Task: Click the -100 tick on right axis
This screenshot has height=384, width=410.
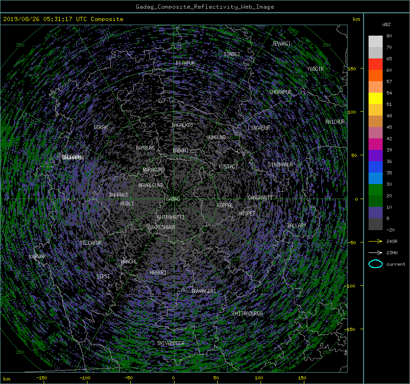Action: pyautogui.click(x=350, y=286)
